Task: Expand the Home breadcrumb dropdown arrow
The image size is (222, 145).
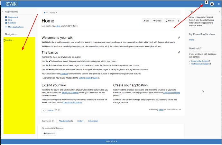Action: click(x=56, y=13)
